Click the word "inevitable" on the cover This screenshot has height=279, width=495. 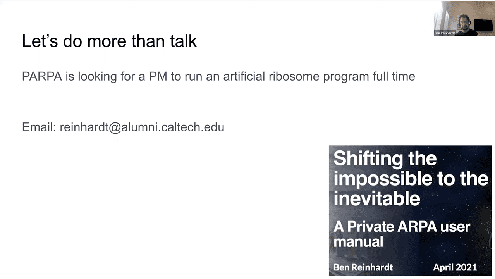376,199
